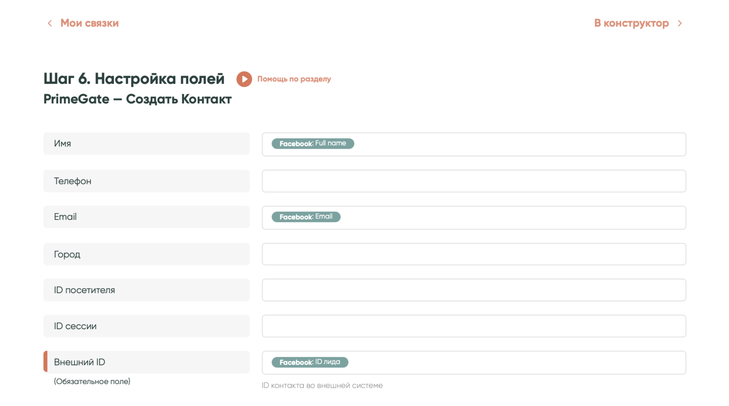
Task: Click into the Телефон value field
Action: [474, 181]
